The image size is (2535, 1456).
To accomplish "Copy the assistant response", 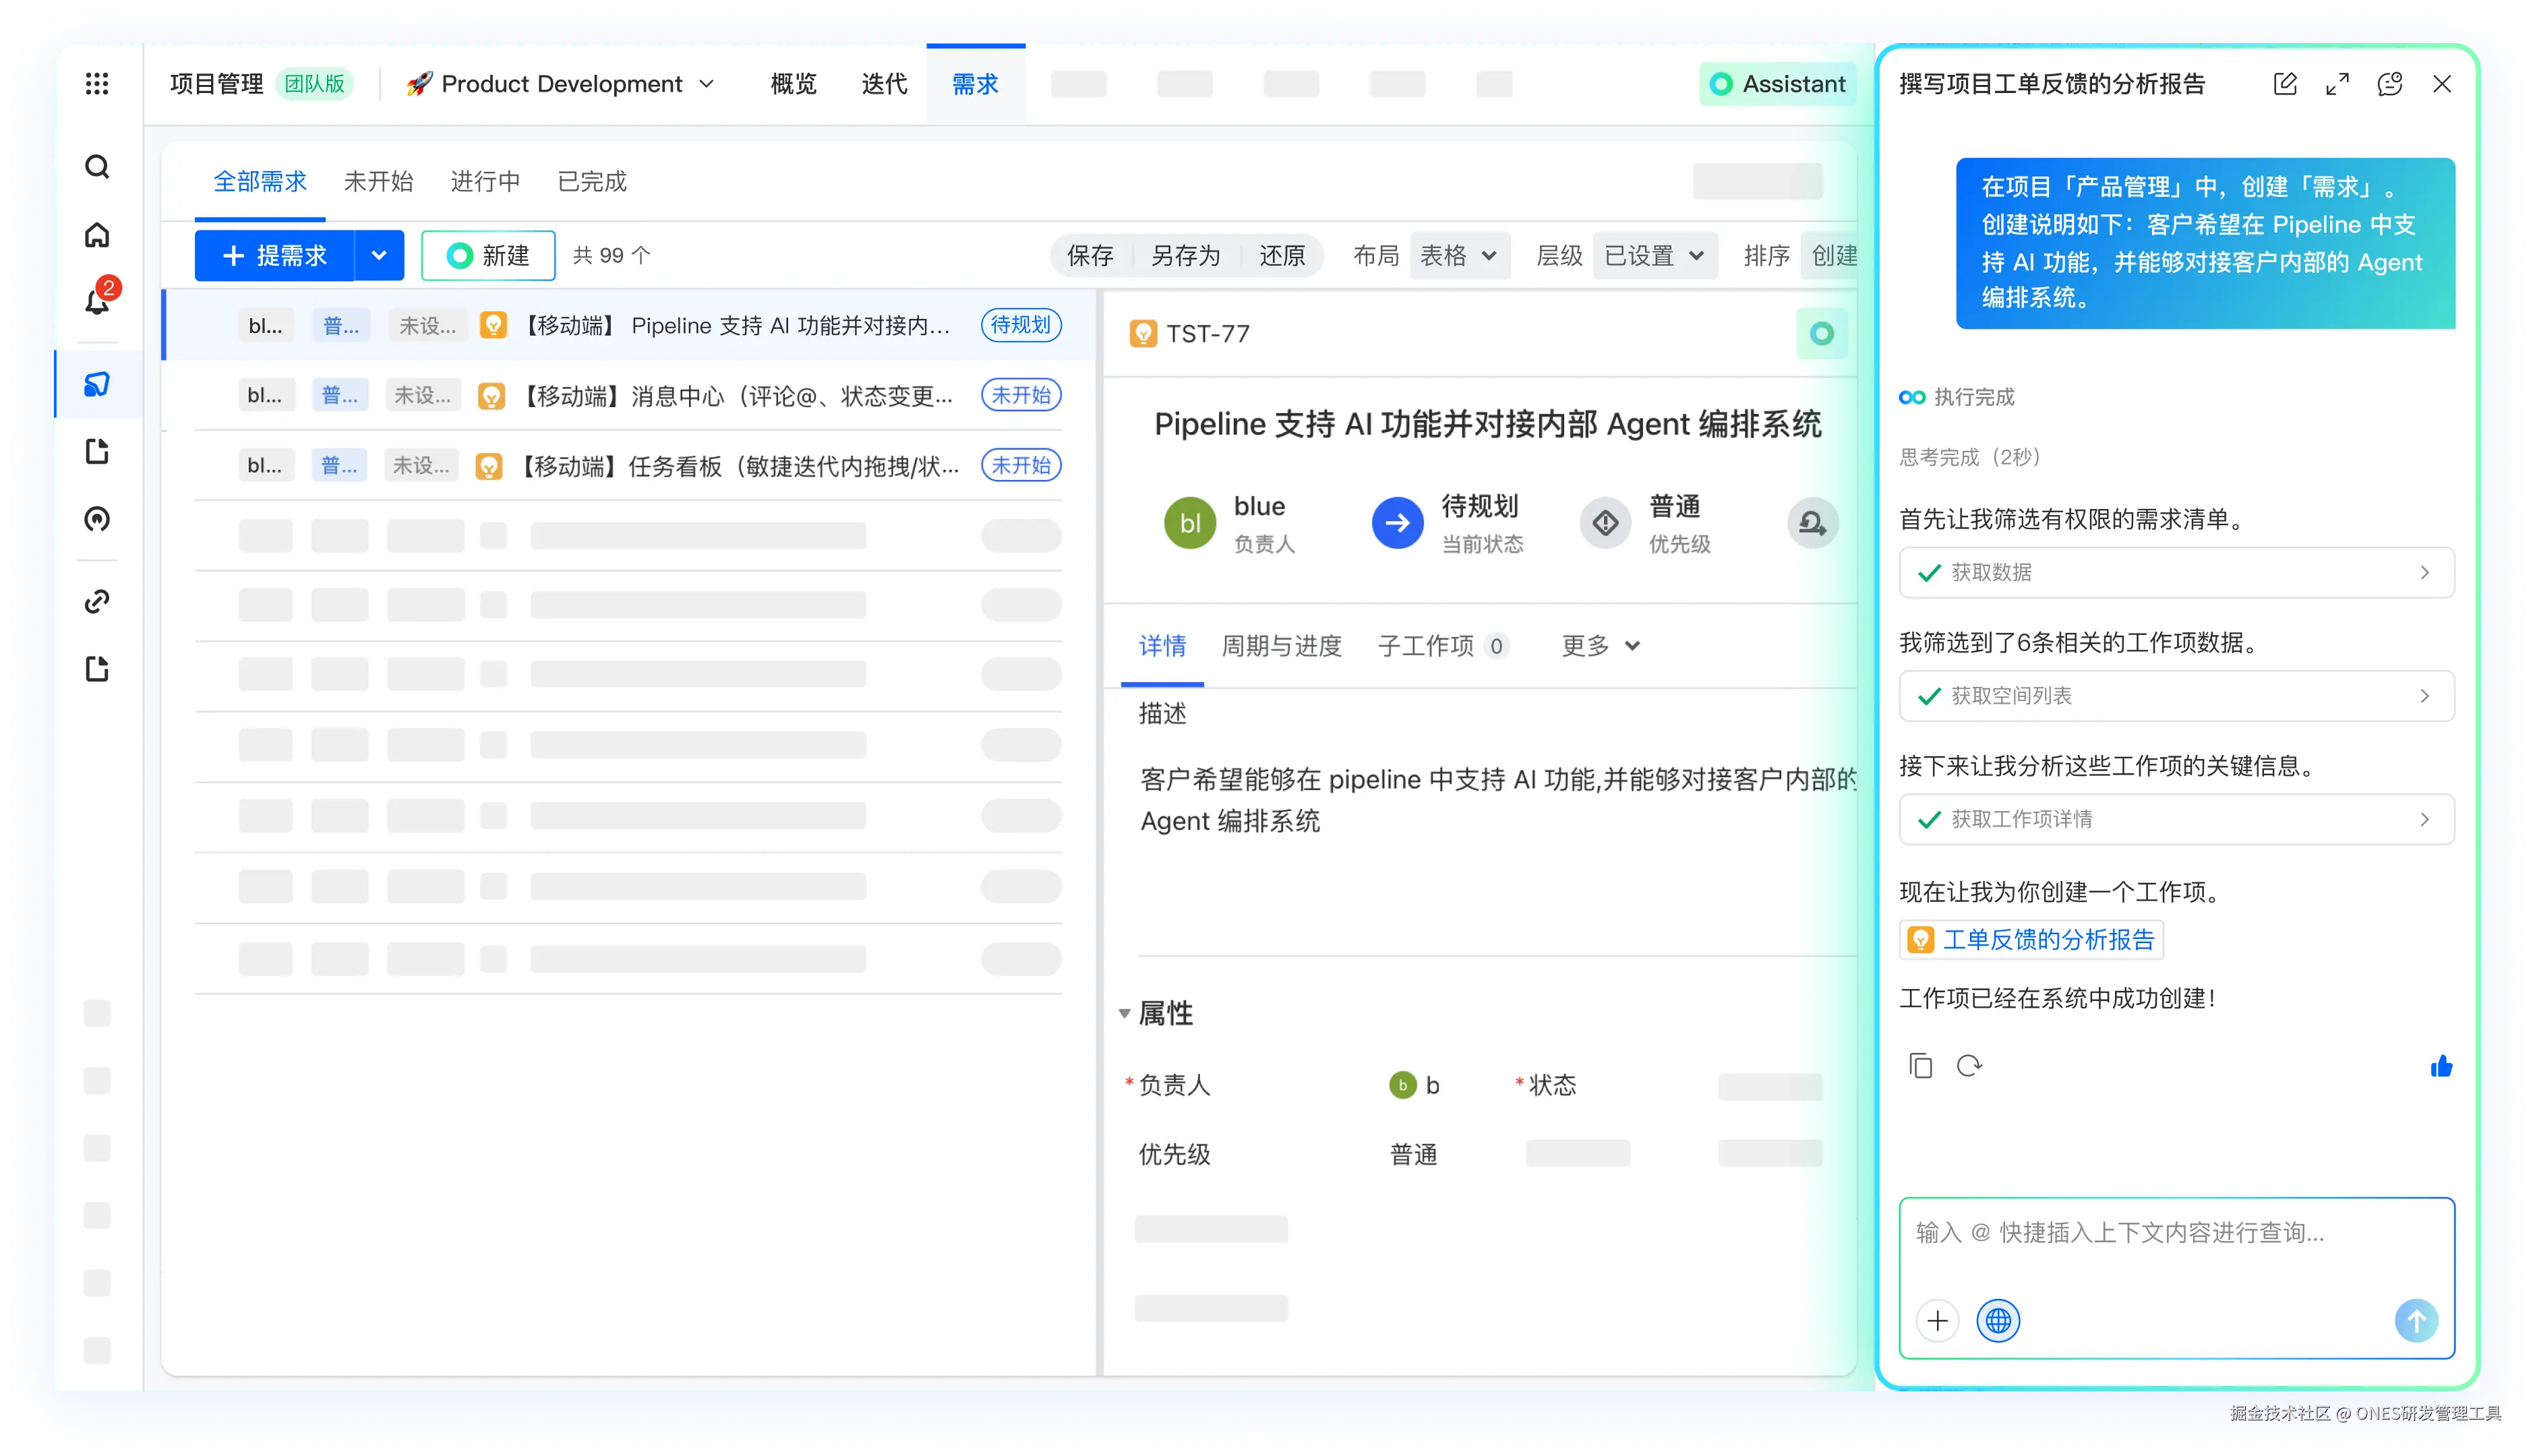I will click(1920, 1066).
